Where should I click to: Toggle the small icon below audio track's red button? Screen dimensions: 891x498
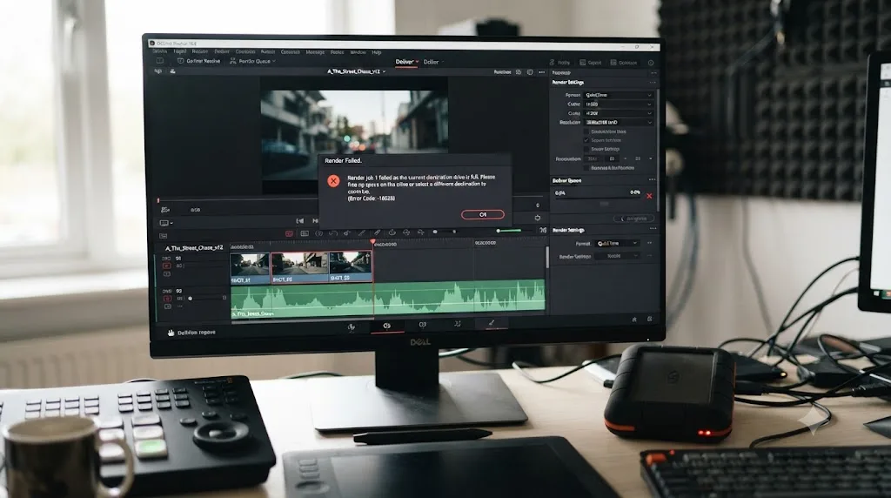pyautogui.click(x=168, y=306)
